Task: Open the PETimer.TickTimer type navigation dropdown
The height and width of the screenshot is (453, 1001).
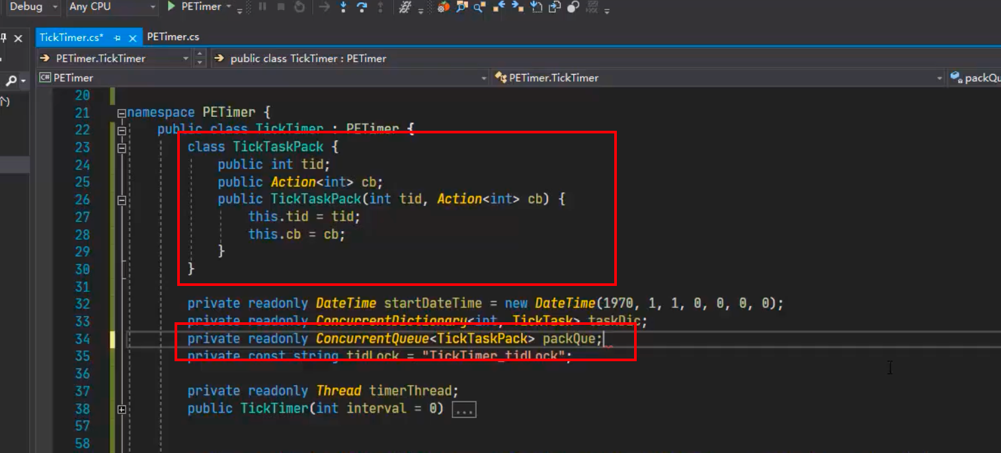Action: pos(719,78)
